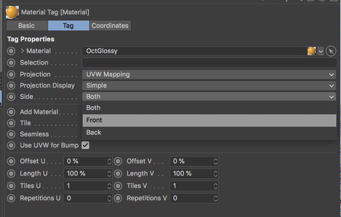
Task: Expand the Material parameter disclosure arrow
Action: coord(22,51)
